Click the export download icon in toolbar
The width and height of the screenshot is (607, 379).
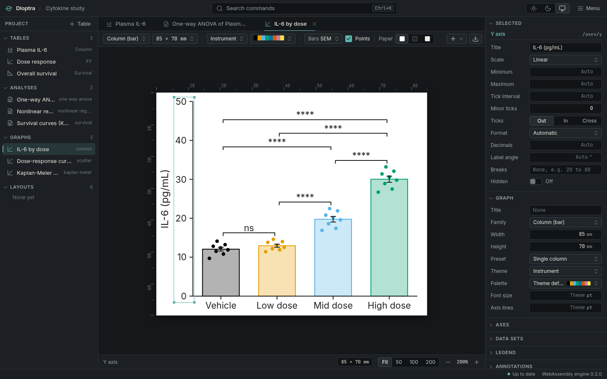click(x=475, y=39)
